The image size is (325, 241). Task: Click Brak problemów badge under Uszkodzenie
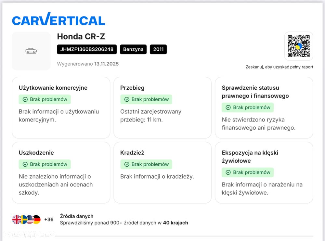pos(45,164)
